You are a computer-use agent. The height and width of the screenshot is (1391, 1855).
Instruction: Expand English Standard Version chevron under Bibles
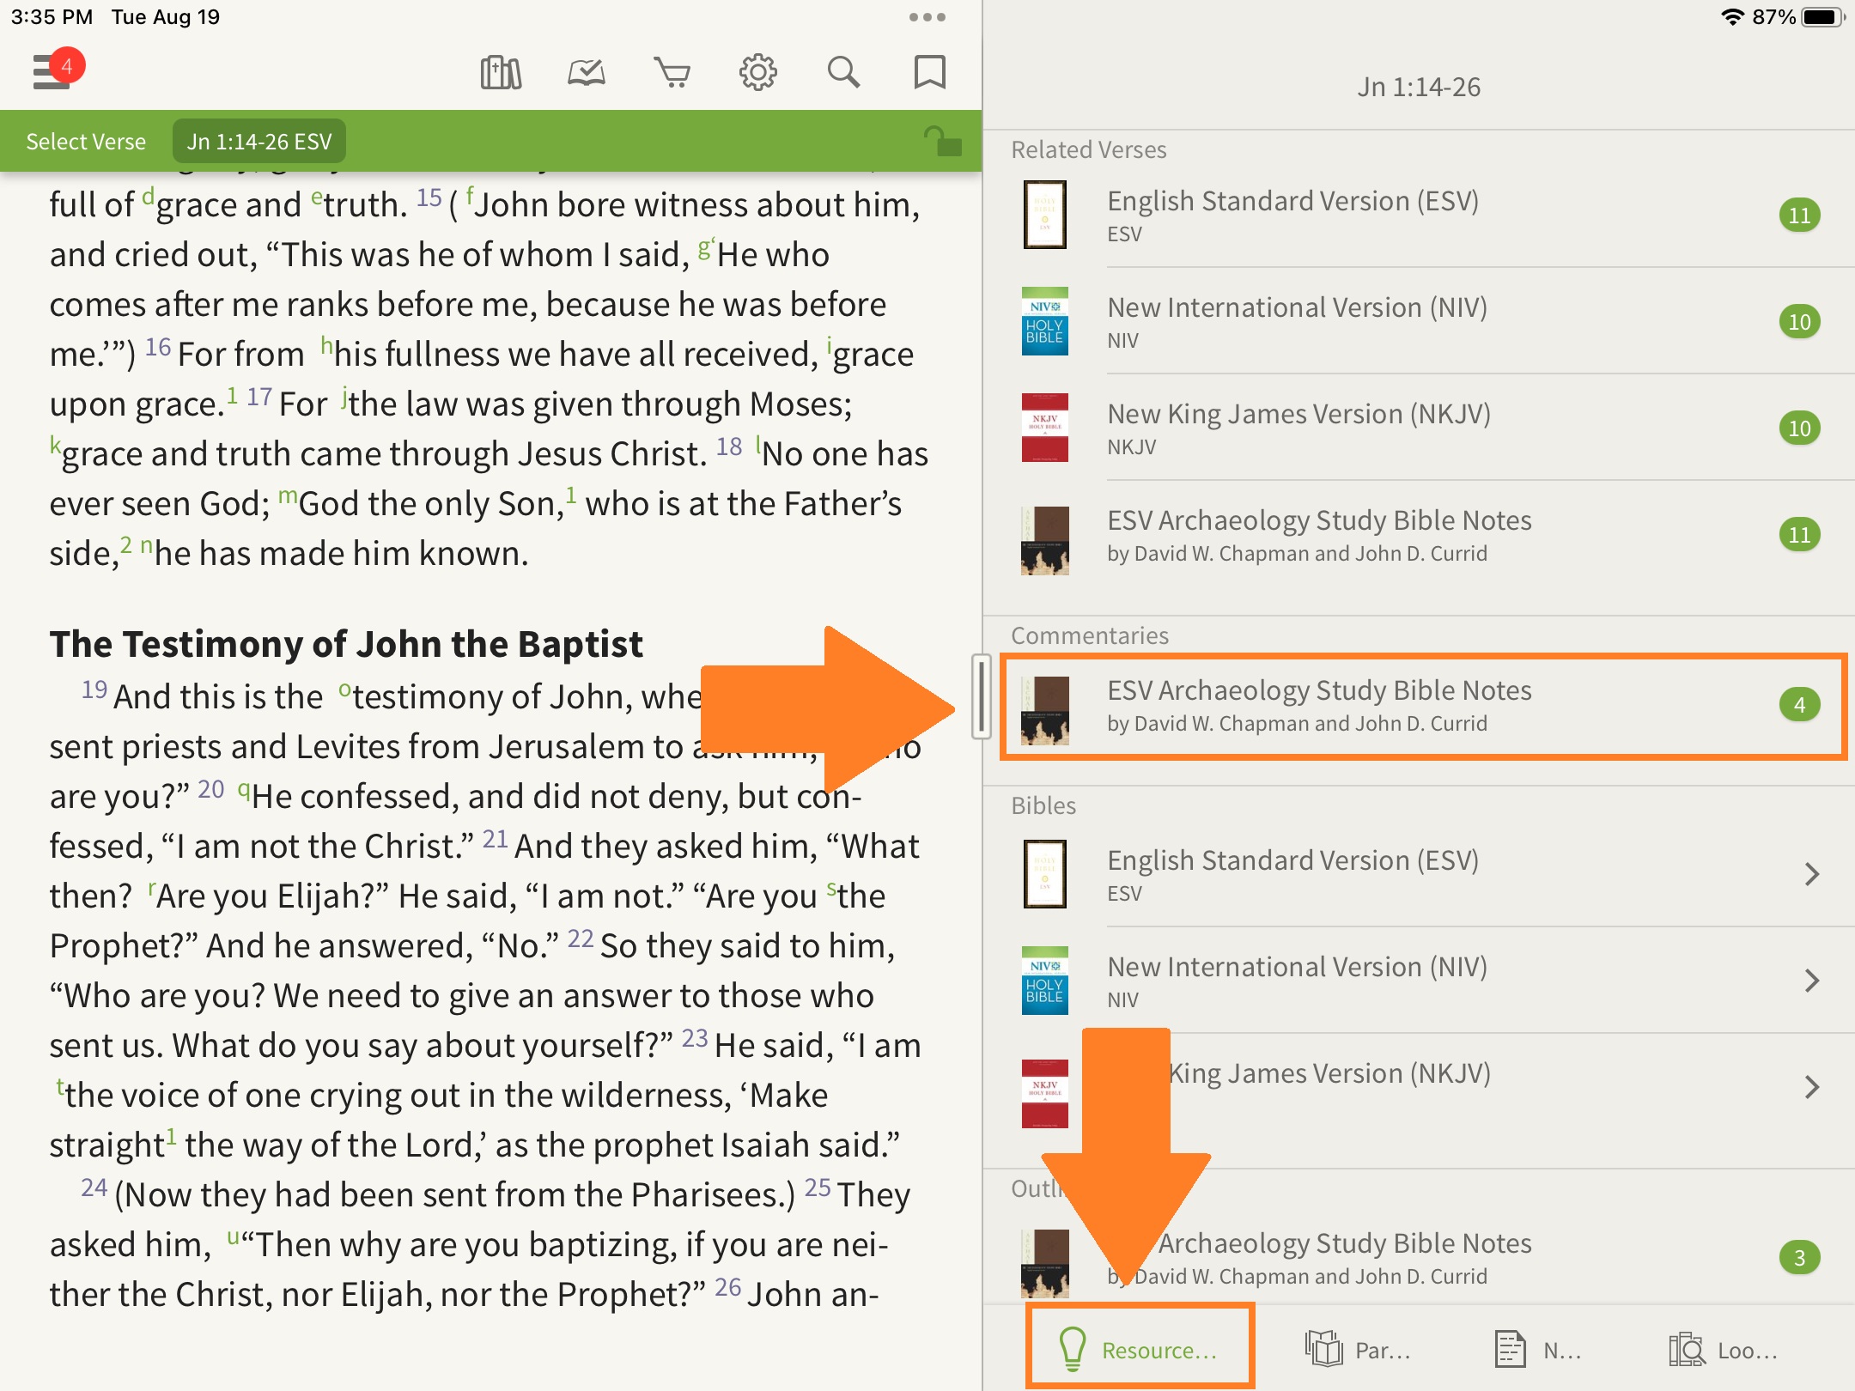[x=1812, y=874]
